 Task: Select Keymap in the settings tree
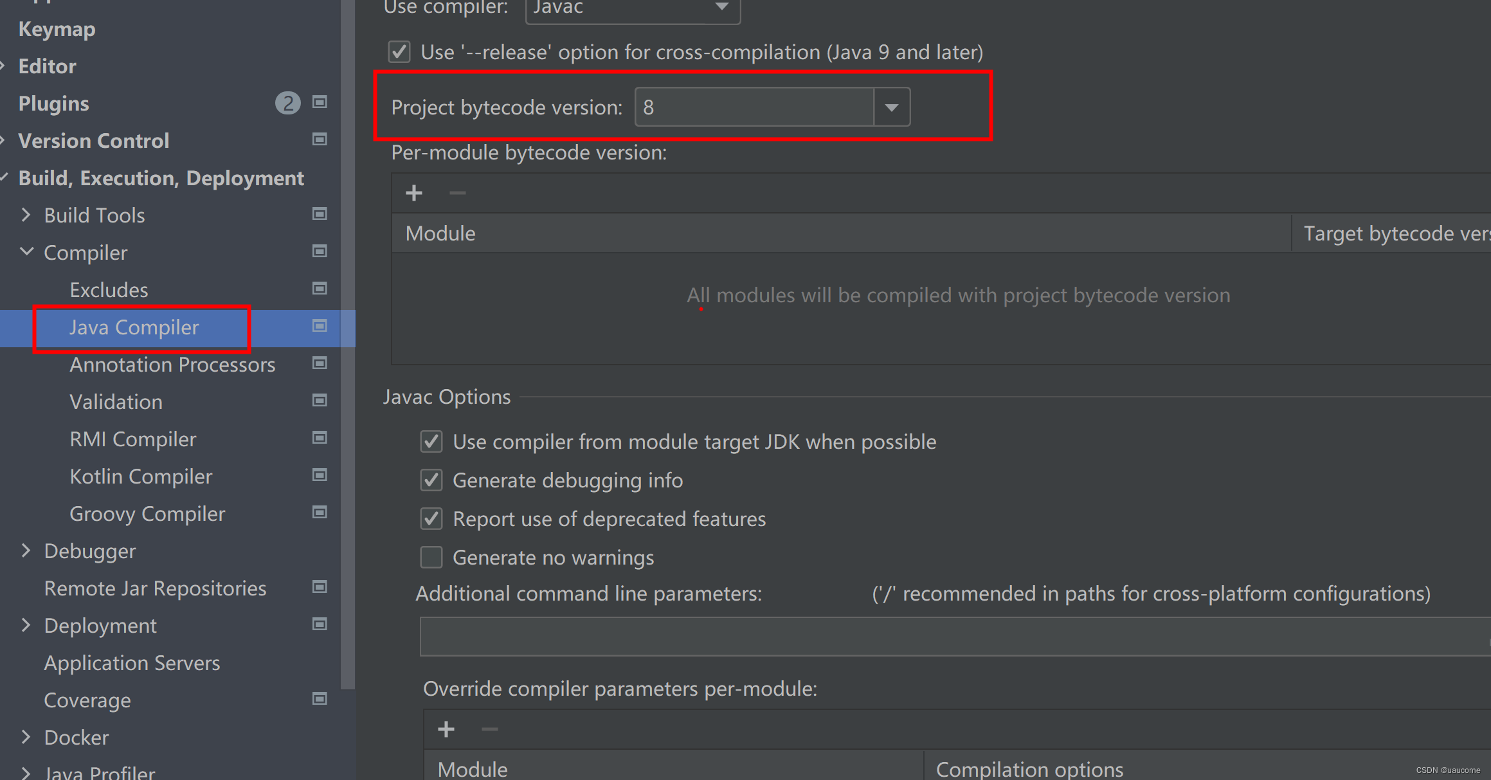(x=57, y=29)
